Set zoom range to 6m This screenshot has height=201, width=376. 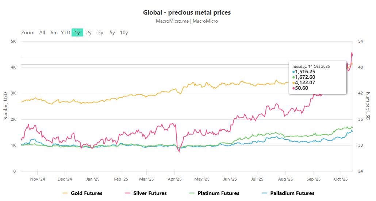pos(54,32)
